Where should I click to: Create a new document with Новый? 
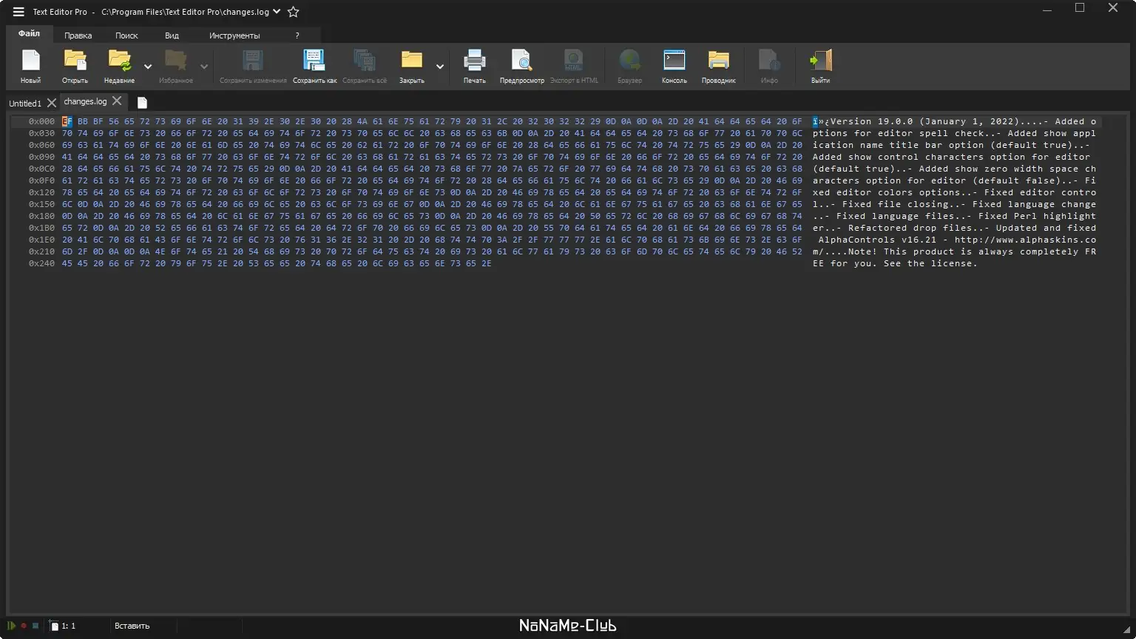(x=30, y=67)
